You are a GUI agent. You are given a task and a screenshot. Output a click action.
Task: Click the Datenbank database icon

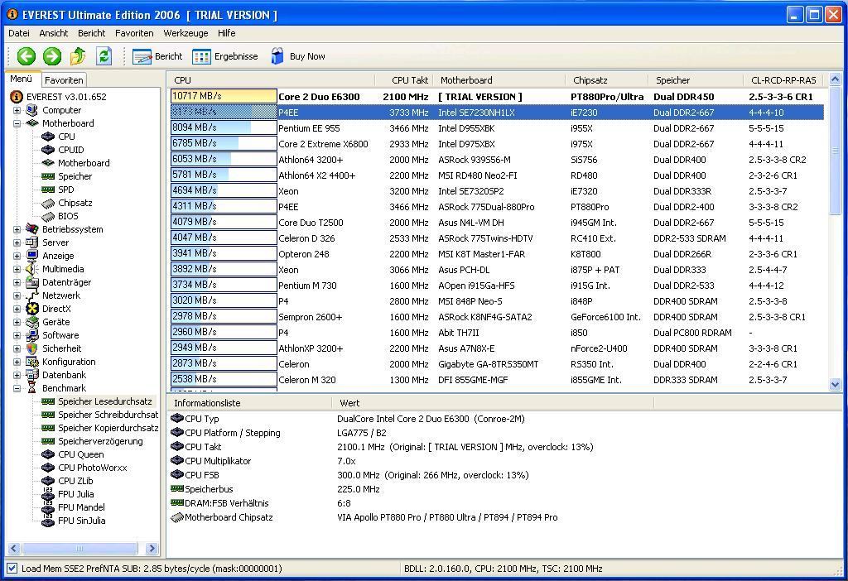pyautogui.click(x=32, y=375)
